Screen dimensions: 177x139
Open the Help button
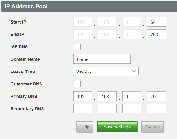85,127
